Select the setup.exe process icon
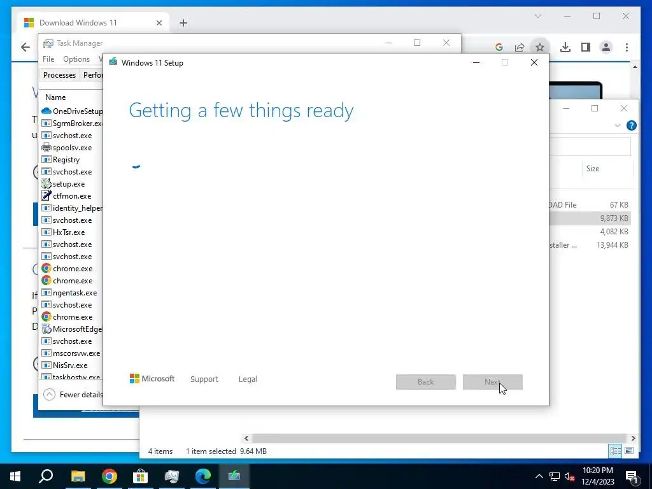 tap(46, 183)
